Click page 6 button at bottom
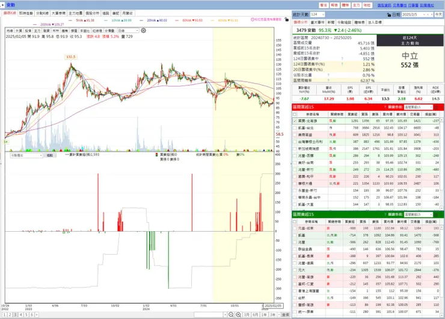Screen dimensions: 445x319 click(x=32, y=315)
